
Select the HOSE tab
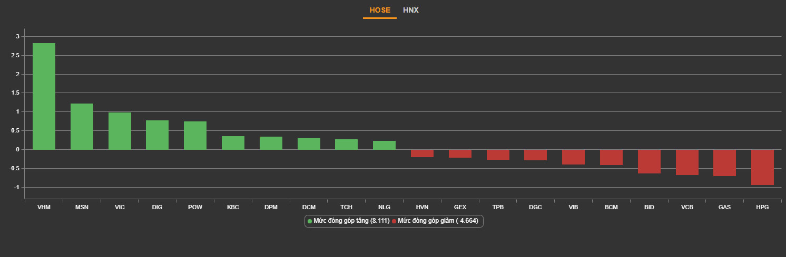[x=380, y=10]
